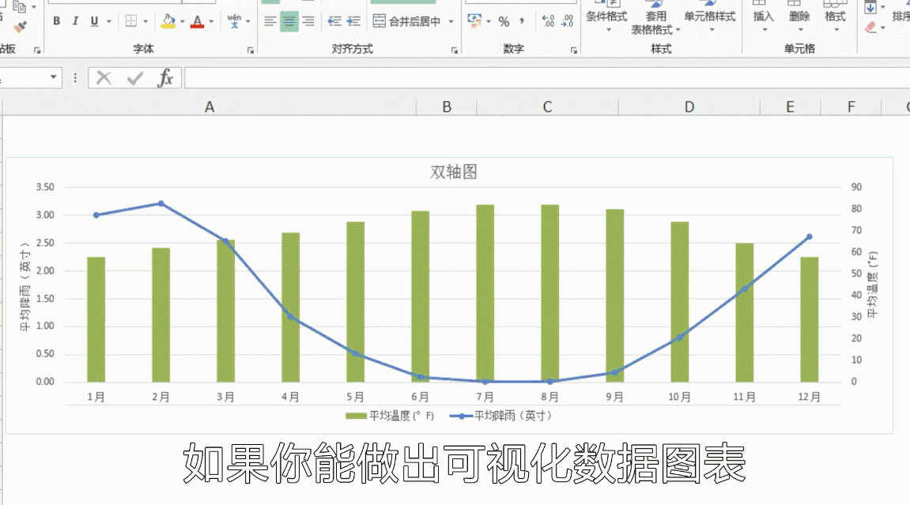Image resolution: width=910 pixels, height=505 pixels.
Task: Align text right
Action: (308, 21)
